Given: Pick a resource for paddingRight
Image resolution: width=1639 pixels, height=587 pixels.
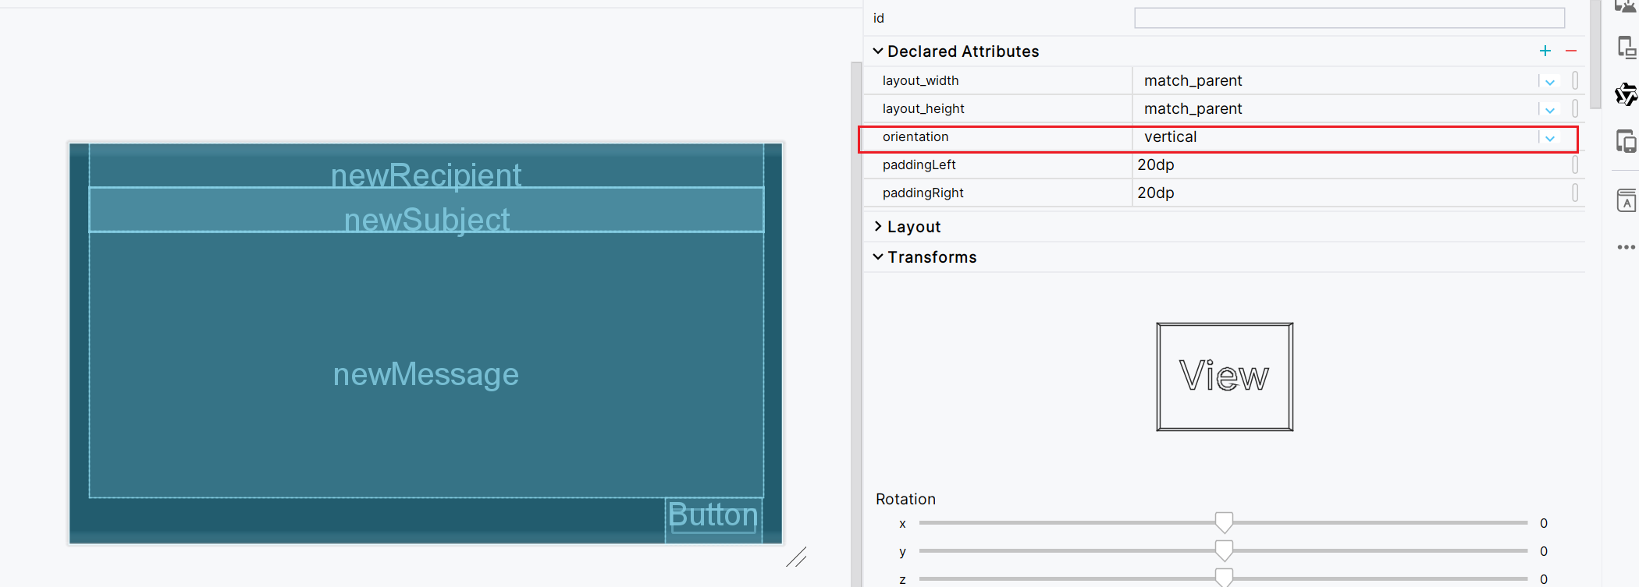Looking at the screenshot, I should [1575, 193].
